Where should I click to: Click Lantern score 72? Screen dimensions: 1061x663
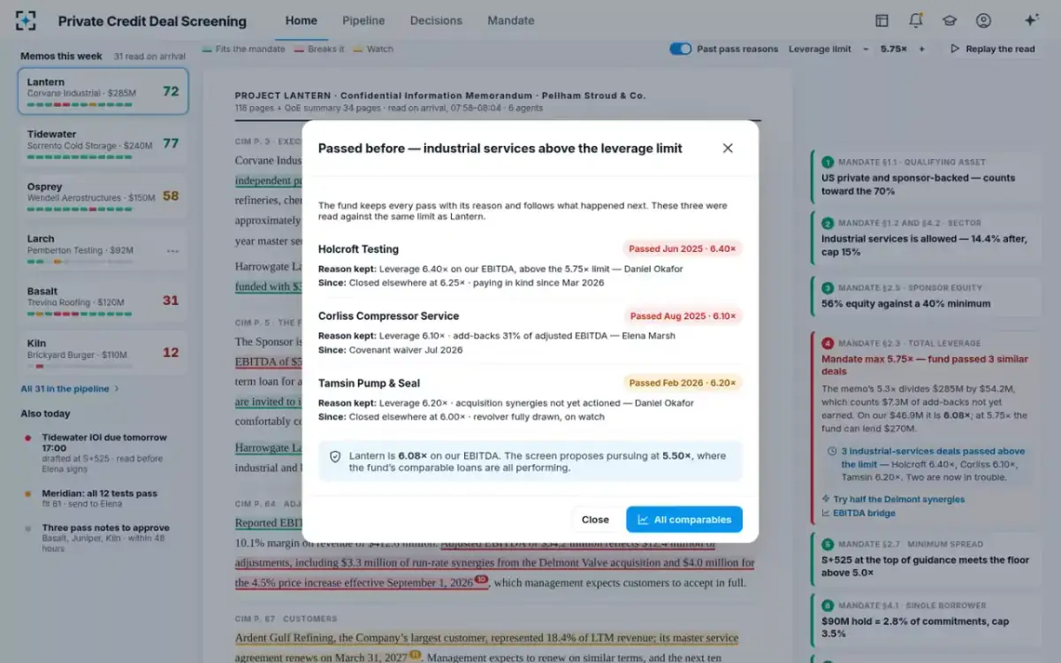pos(171,91)
